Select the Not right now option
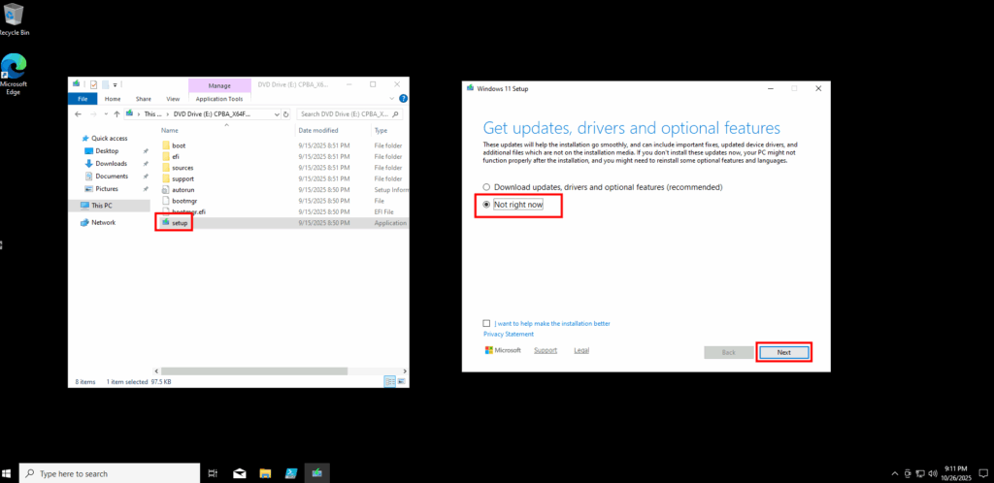The width and height of the screenshot is (994, 483). (487, 206)
